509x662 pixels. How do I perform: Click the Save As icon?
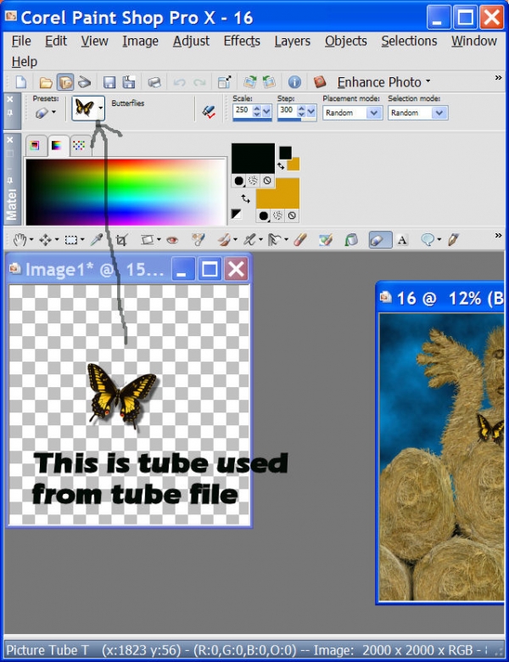(x=129, y=82)
